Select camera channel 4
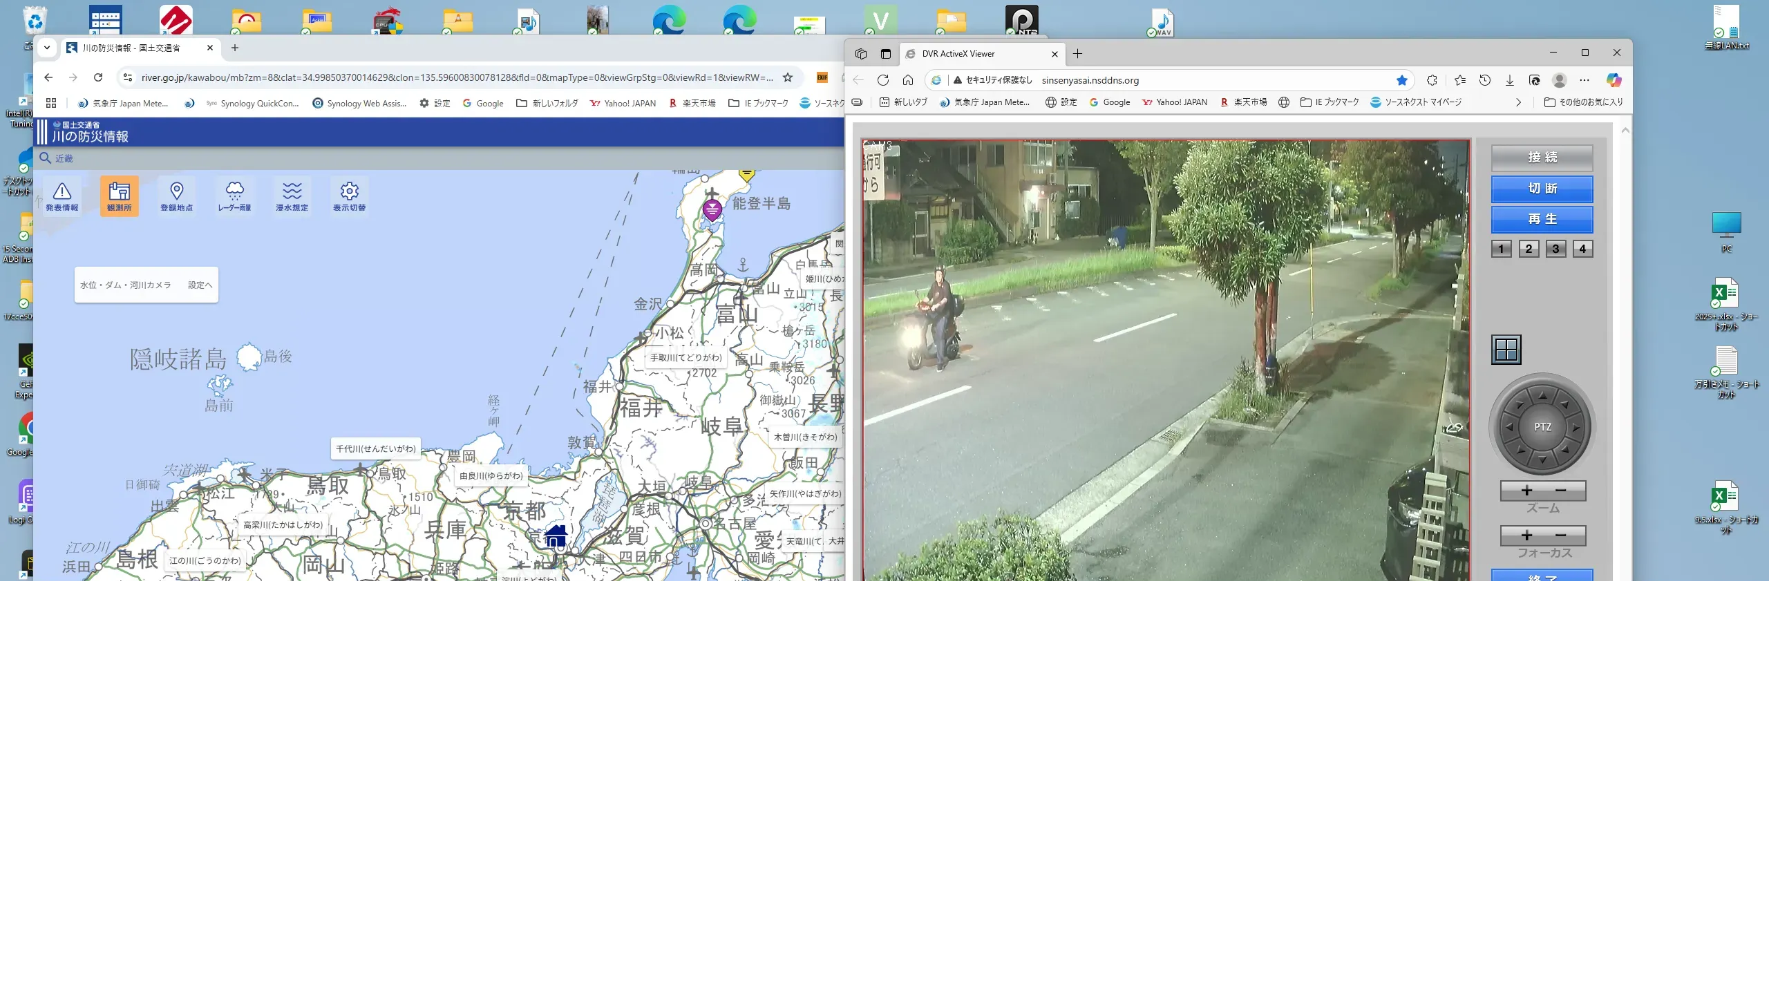The width and height of the screenshot is (1769, 995). (1582, 249)
